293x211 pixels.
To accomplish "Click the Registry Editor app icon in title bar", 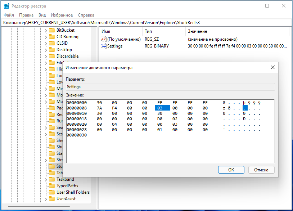I will tap(6, 6).
